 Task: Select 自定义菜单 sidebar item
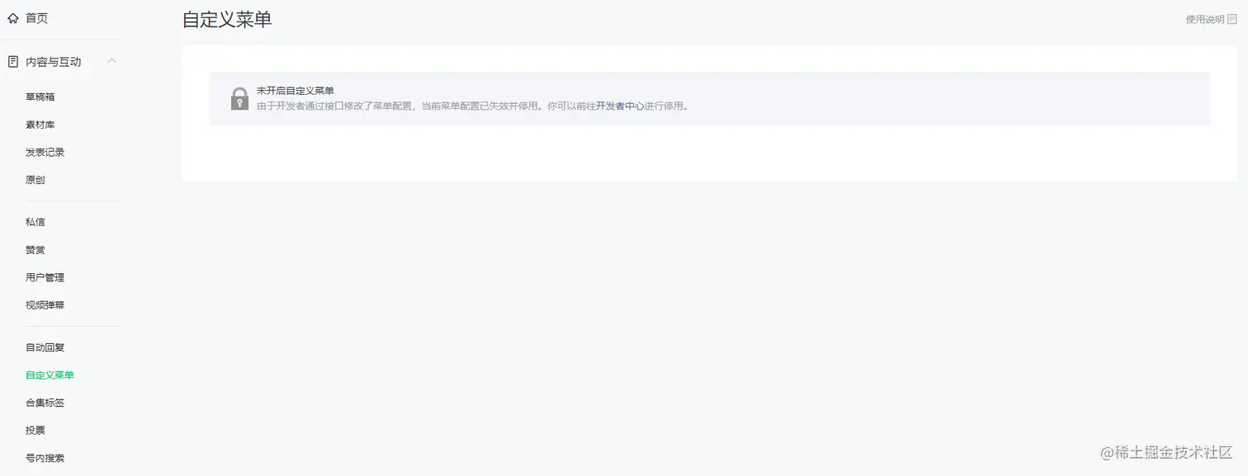click(x=50, y=375)
